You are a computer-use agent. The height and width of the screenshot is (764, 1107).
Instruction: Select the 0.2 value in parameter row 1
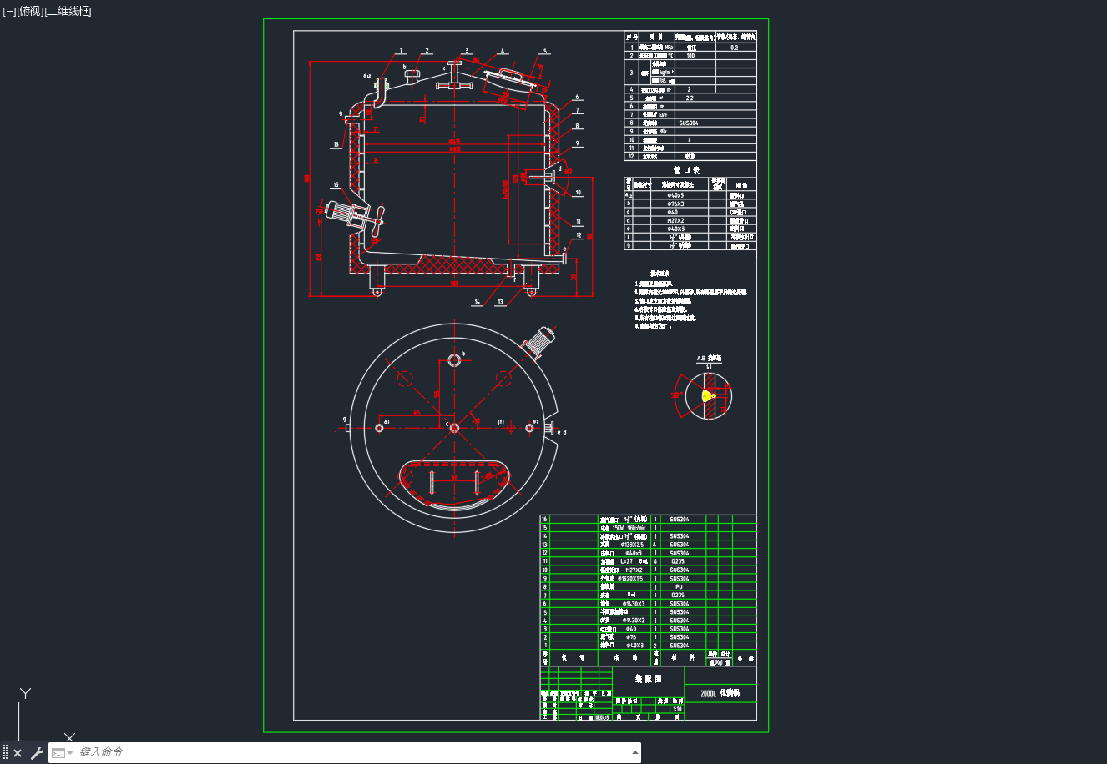(x=735, y=48)
